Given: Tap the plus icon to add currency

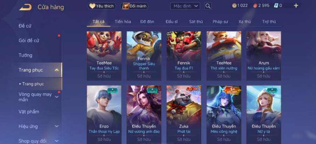Looking at the screenshot, I should coord(296,6).
